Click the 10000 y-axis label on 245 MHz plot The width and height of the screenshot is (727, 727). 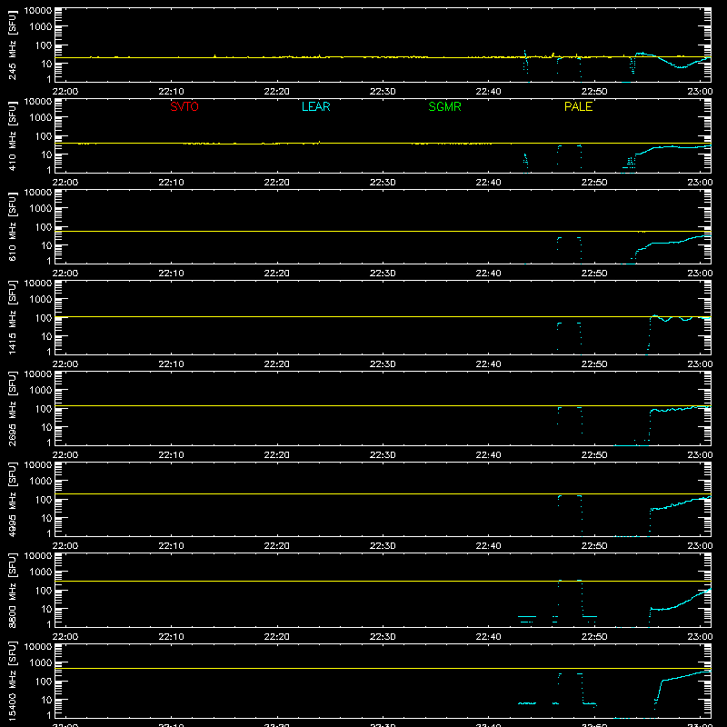tap(38, 11)
